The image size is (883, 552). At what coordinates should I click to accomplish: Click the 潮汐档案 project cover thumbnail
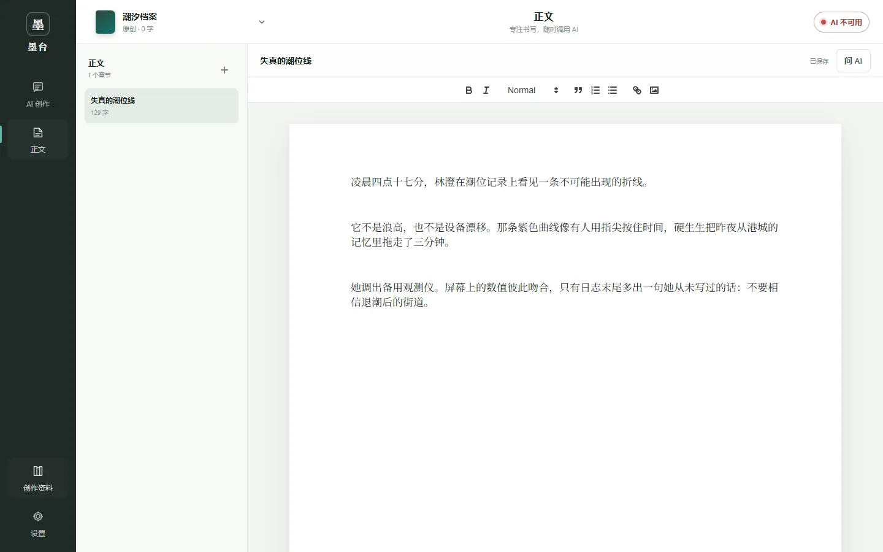(105, 22)
